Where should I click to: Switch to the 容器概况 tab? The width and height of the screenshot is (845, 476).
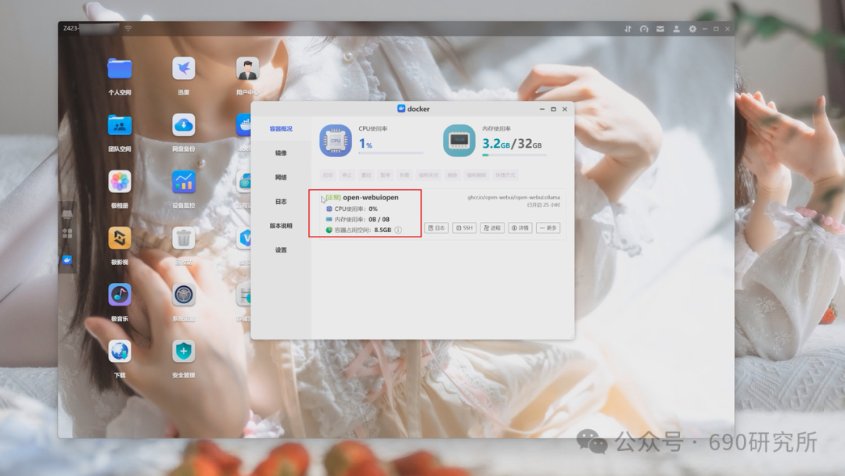281,129
